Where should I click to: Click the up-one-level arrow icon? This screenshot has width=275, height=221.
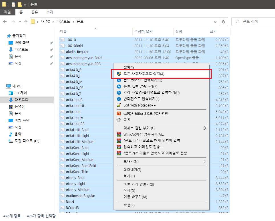click(26, 22)
